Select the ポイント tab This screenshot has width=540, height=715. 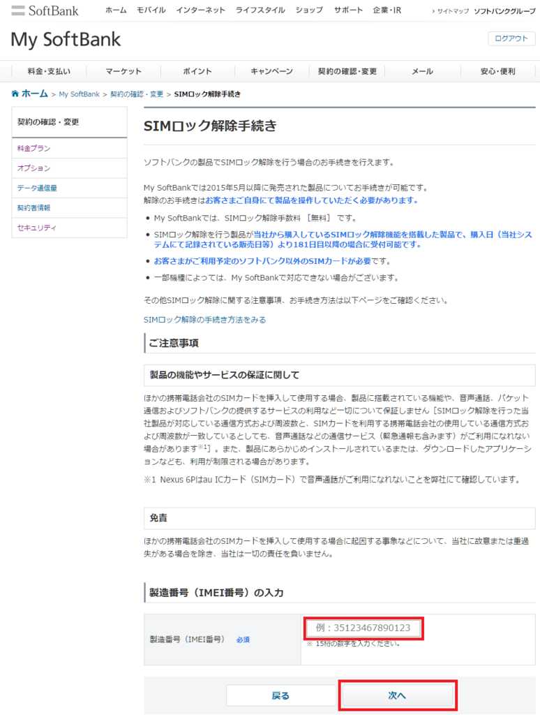(x=197, y=72)
